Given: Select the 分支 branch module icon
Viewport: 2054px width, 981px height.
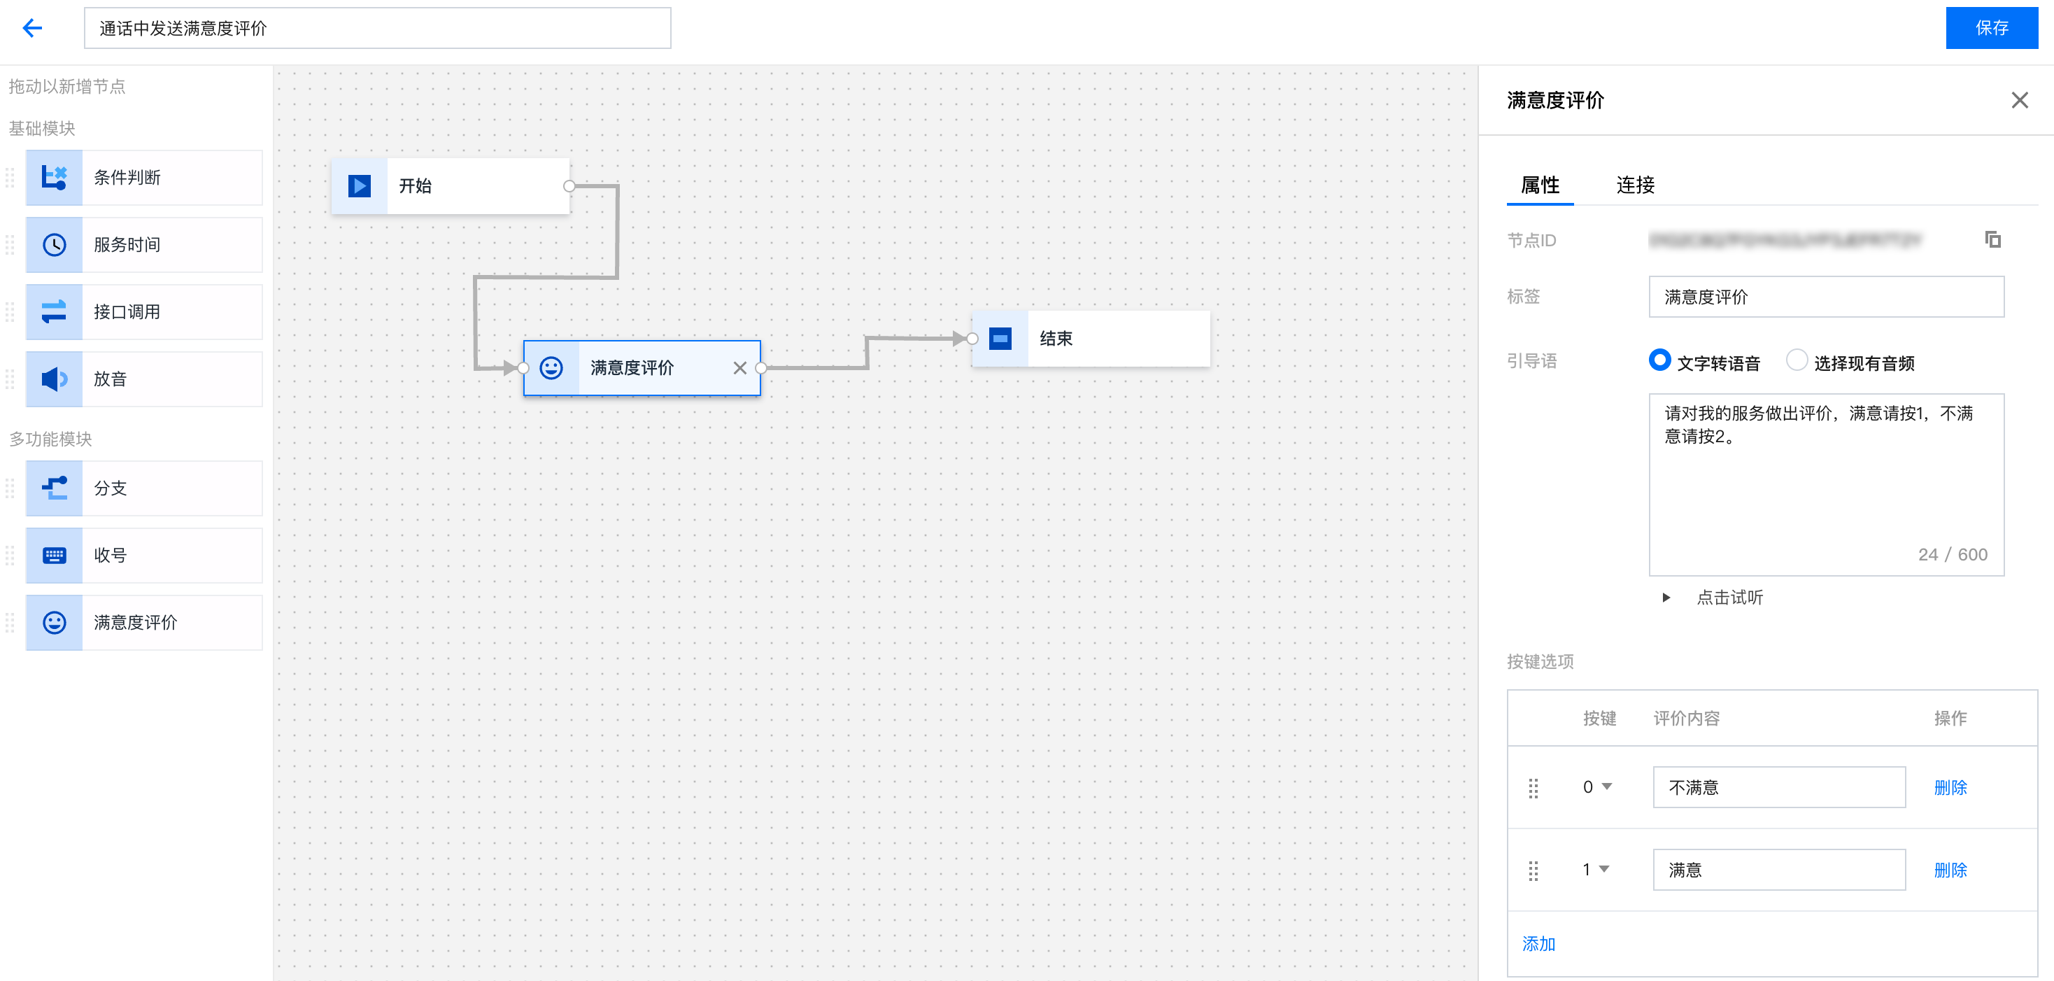Looking at the screenshot, I should [x=55, y=488].
